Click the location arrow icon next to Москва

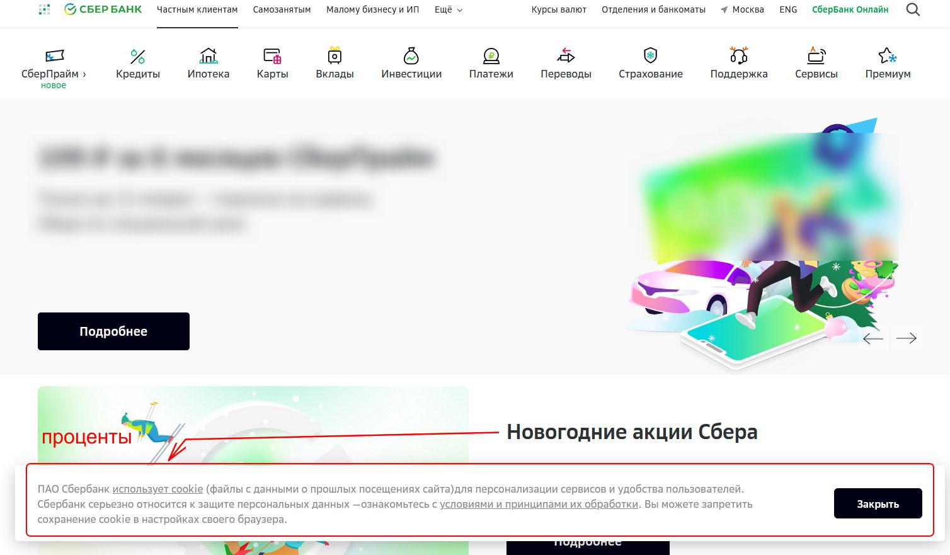pyautogui.click(x=724, y=10)
